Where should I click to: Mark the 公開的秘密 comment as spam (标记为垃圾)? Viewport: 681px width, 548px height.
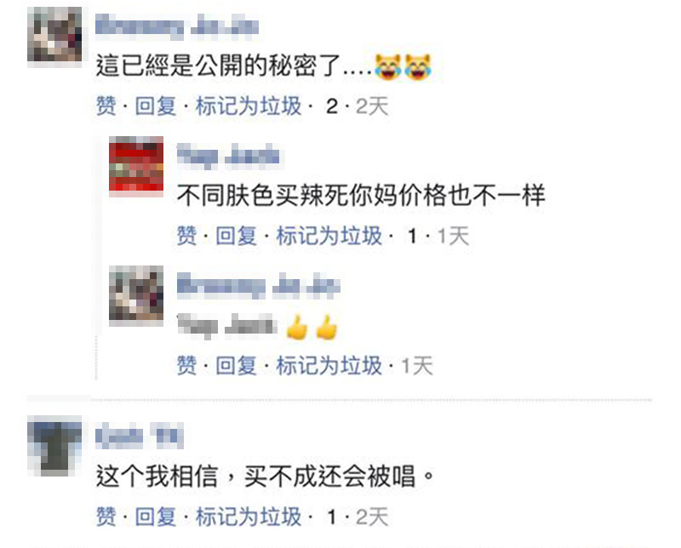249,106
